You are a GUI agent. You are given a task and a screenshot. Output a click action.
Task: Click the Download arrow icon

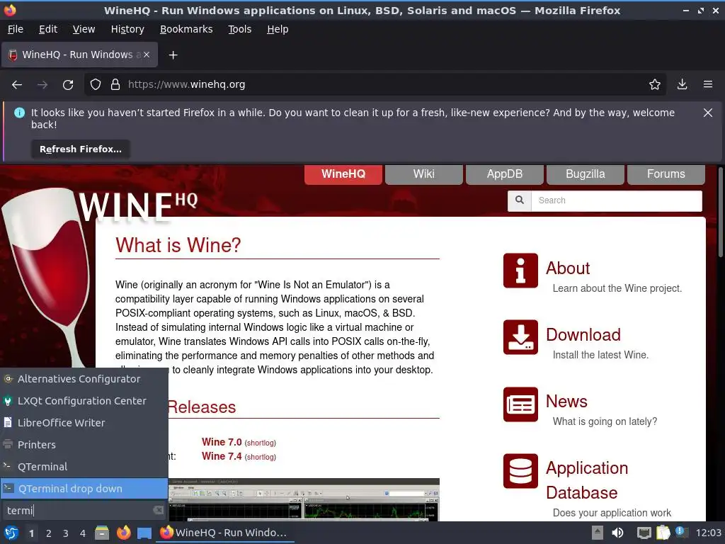(x=520, y=337)
